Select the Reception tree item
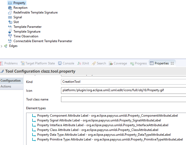This screenshot has width=186, height=145. (20, 8)
